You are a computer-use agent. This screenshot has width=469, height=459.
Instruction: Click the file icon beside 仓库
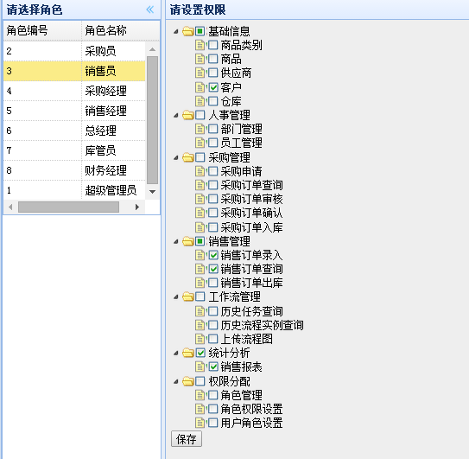pyautogui.click(x=200, y=101)
